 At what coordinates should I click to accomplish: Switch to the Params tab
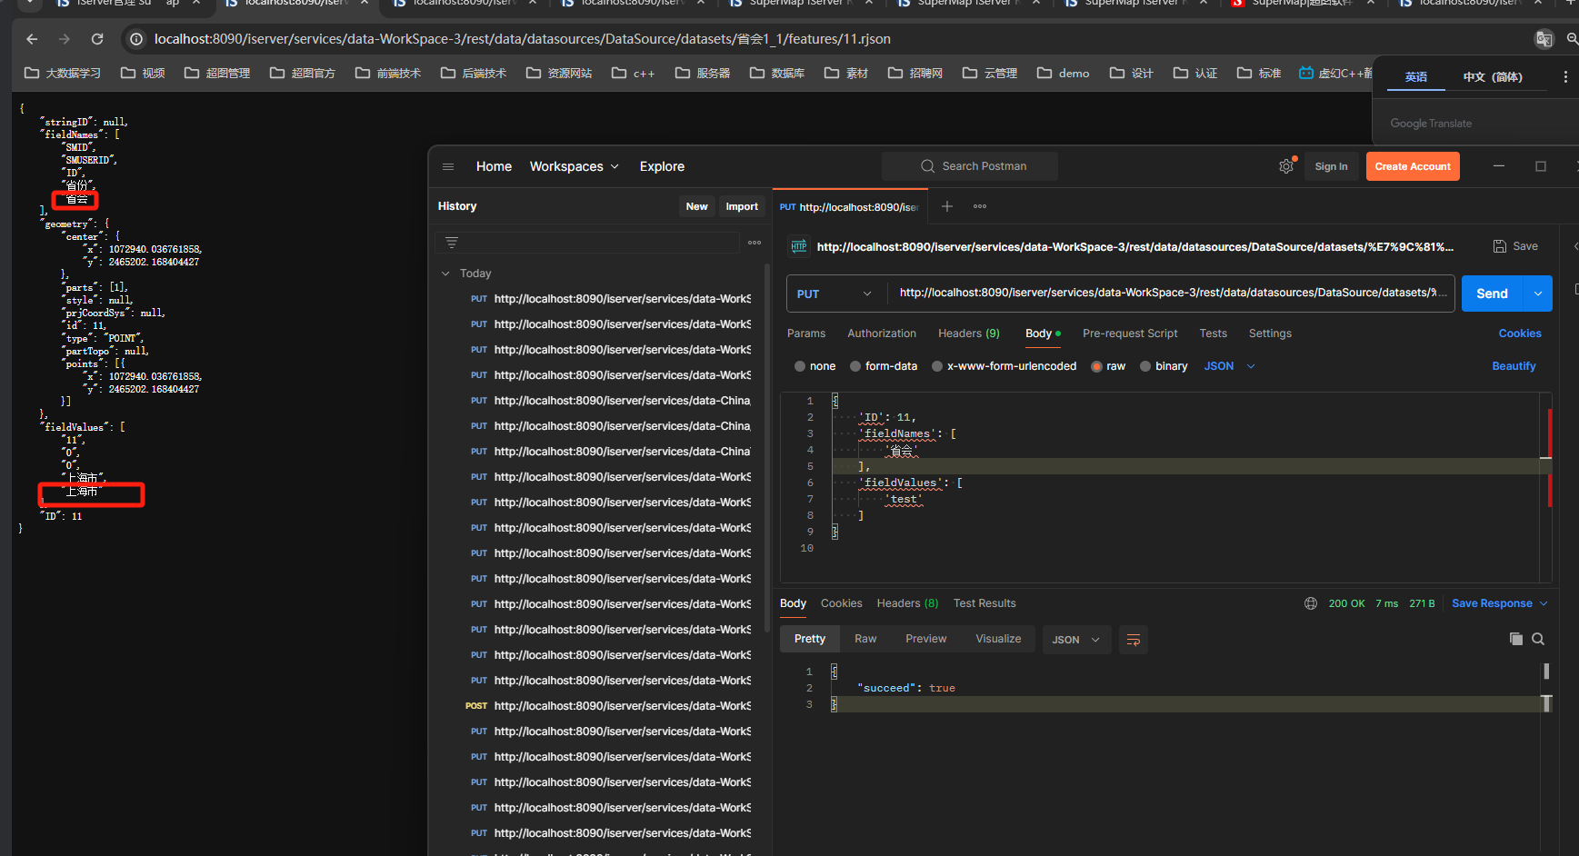(x=806, y=333)
